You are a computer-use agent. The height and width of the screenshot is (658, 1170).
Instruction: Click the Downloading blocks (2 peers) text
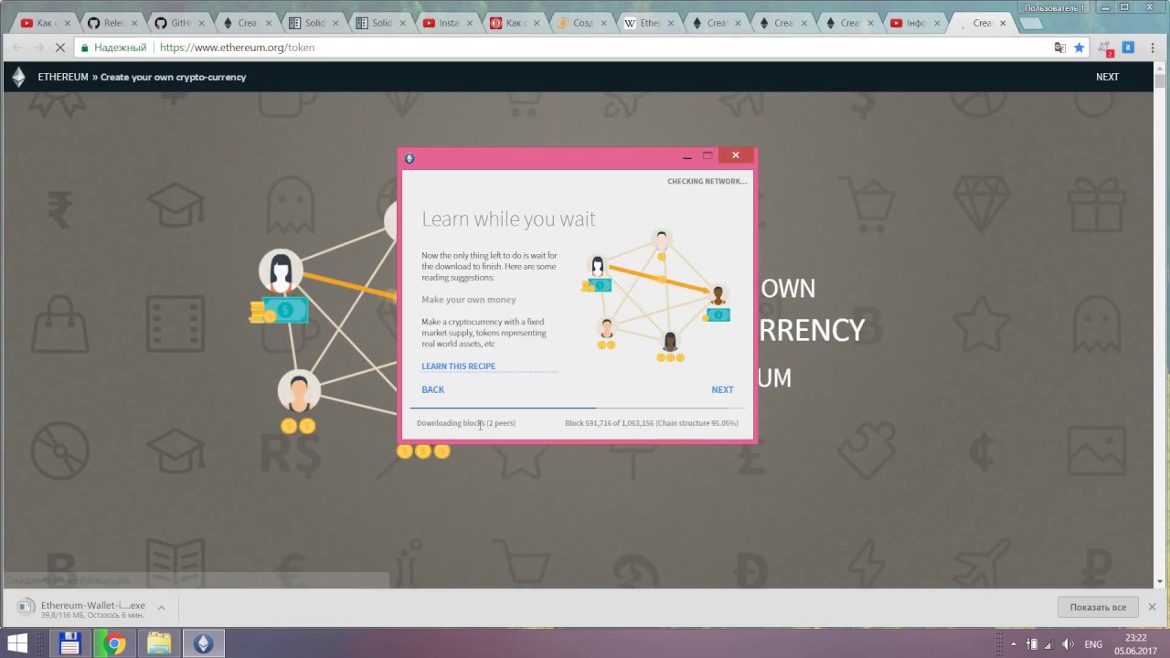click(x=465, y=423)
